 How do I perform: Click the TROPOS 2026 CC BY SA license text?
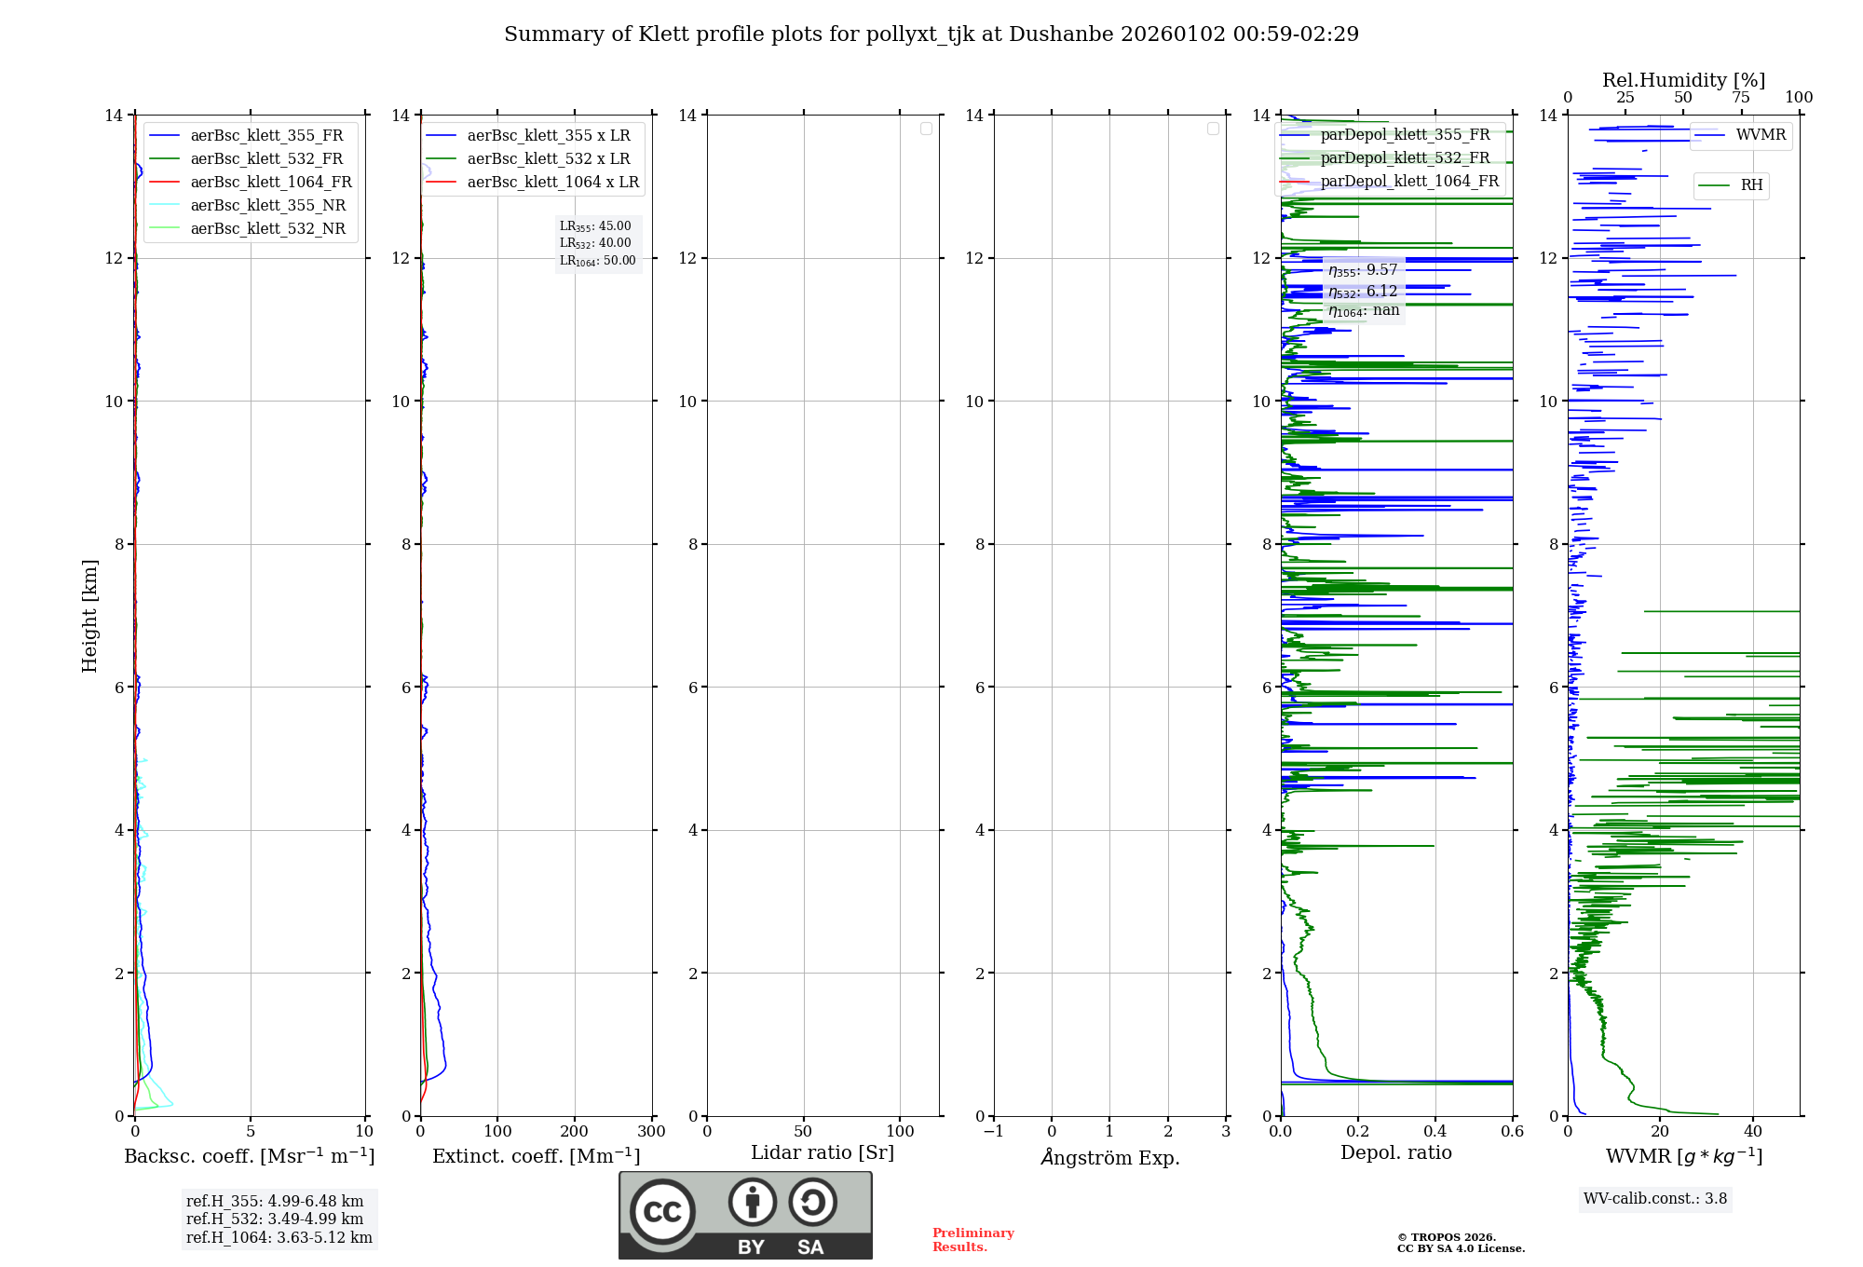click(x=1460, y=1243)
